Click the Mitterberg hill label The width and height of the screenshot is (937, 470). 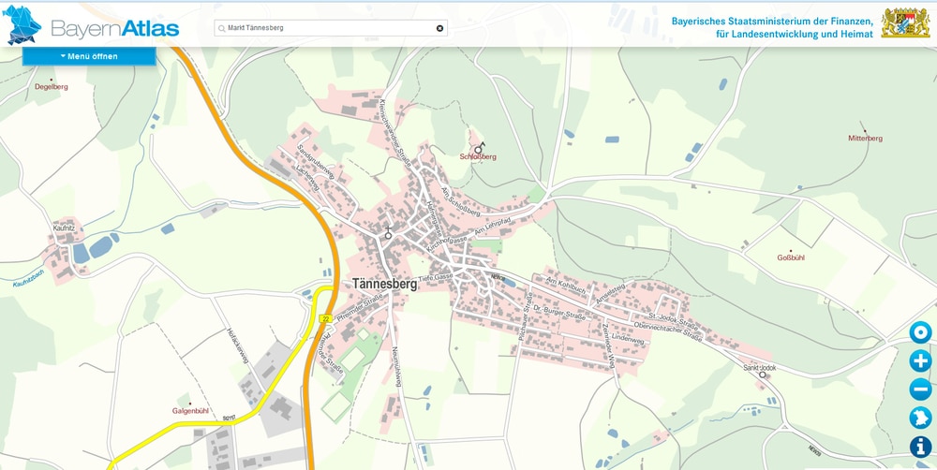pos(865,138)
